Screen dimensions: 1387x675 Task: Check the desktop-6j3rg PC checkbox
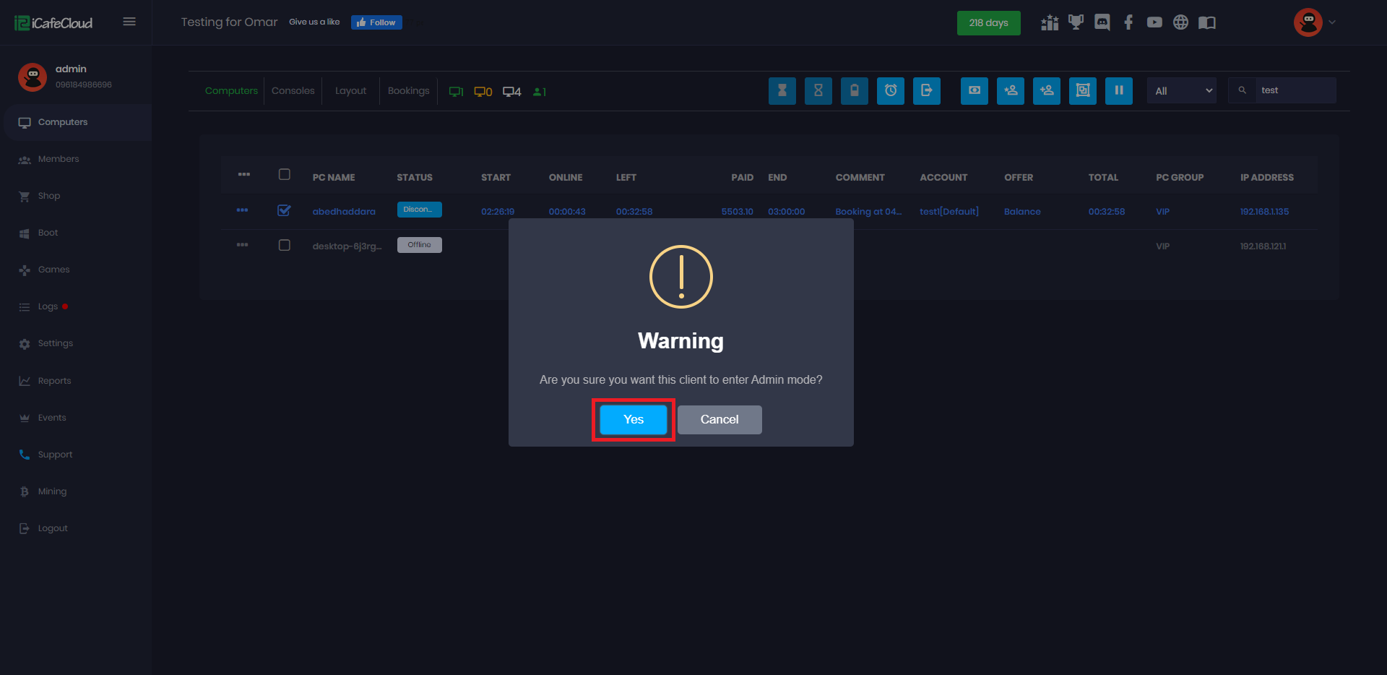point(284,245)
